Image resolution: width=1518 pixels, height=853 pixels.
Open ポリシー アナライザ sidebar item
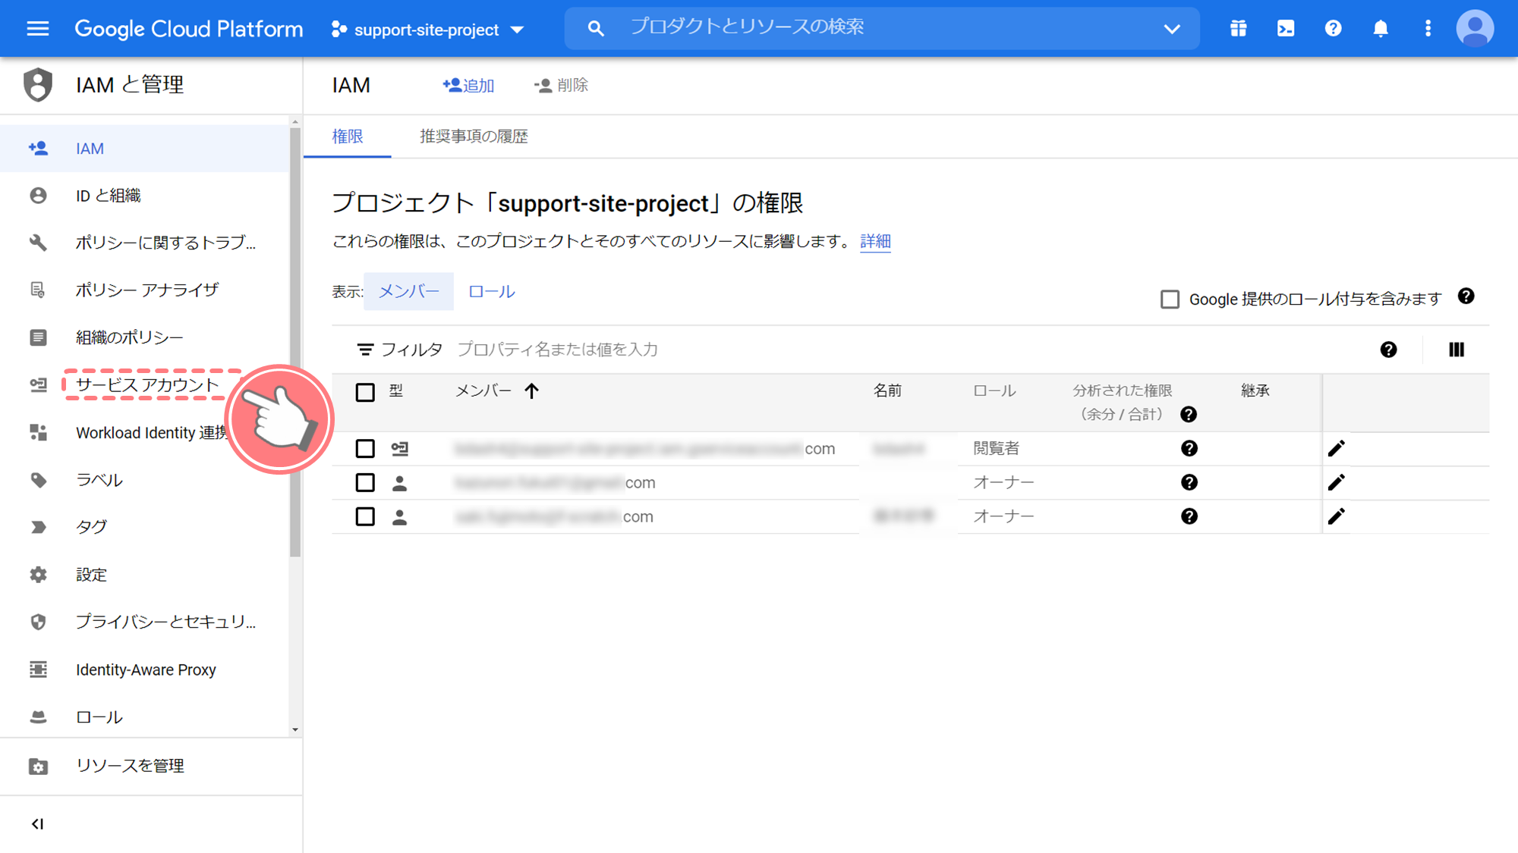[x=144, y=290]
